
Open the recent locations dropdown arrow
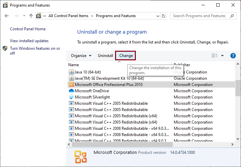pos(24,16)
